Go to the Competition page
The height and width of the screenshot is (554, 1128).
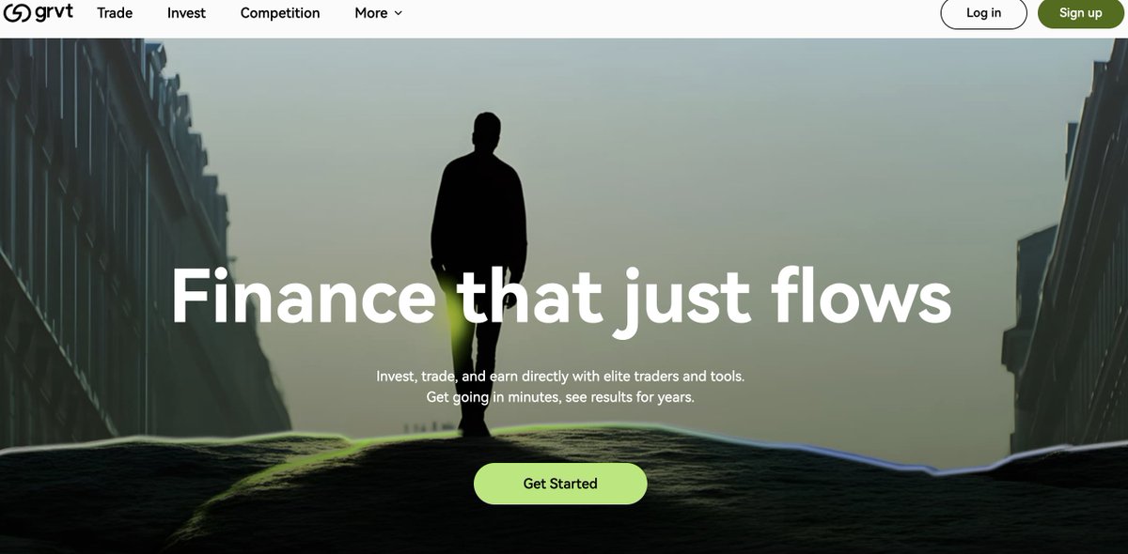tap(280, 13)
